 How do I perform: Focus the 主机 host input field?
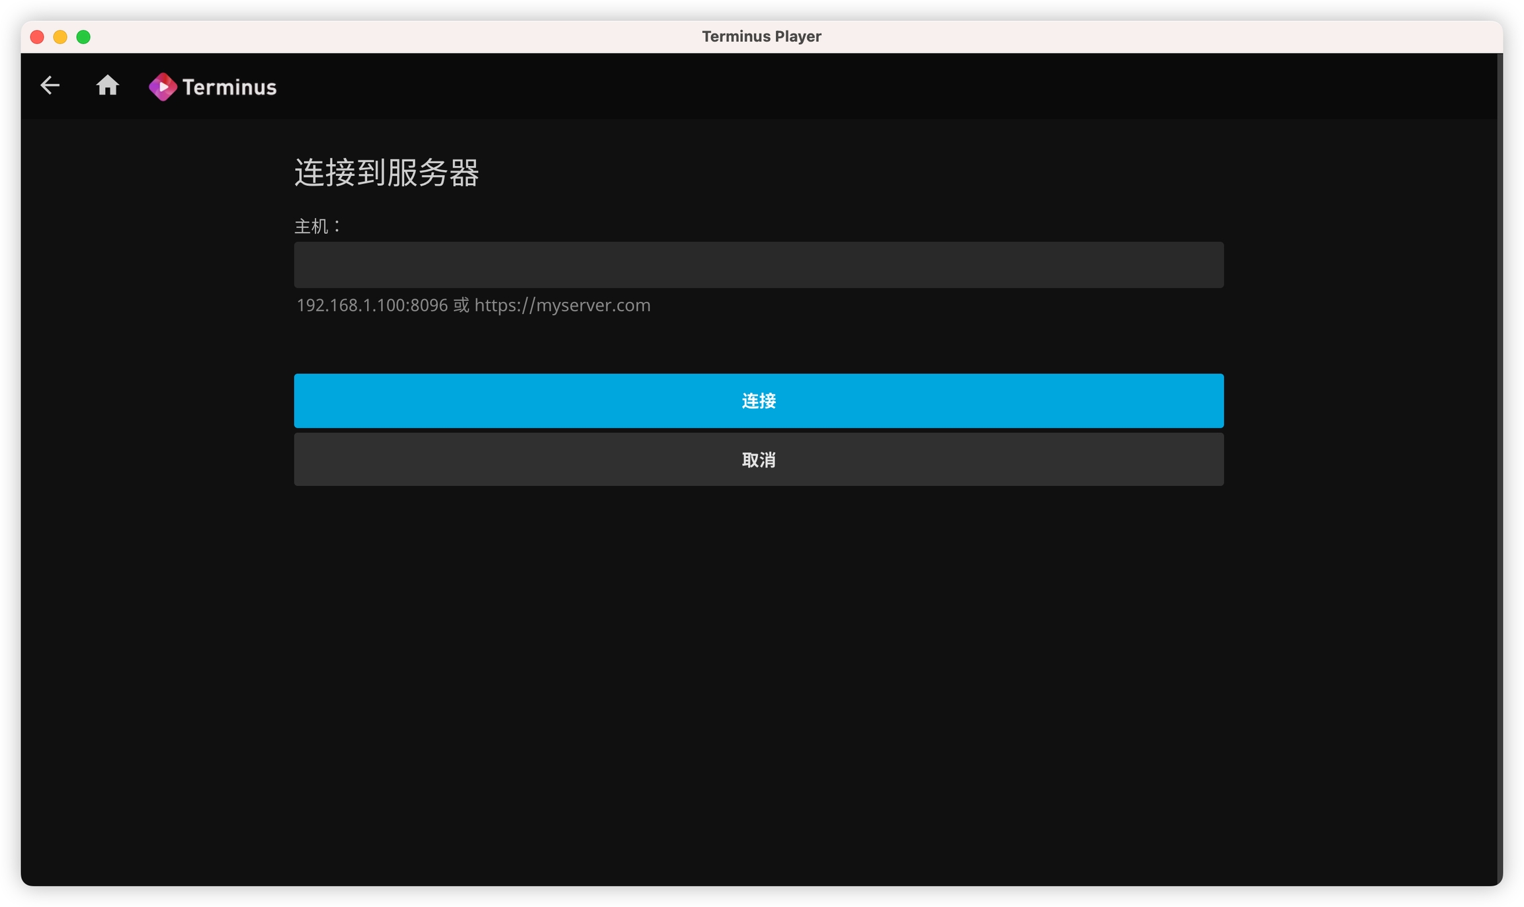coord(758,264)
